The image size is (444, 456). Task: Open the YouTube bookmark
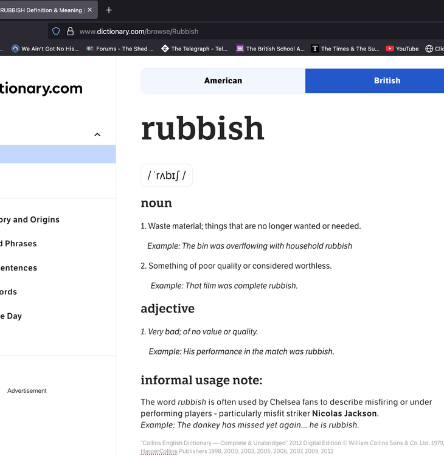[402, 49]
